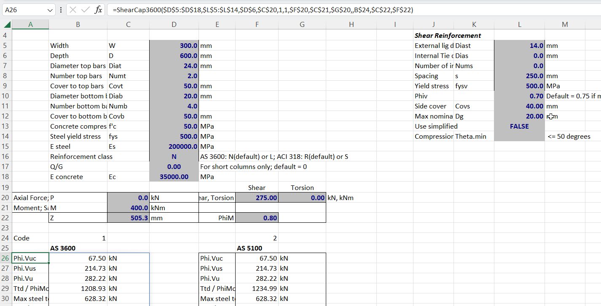Select the row 26 header

[x=5, y=258]
